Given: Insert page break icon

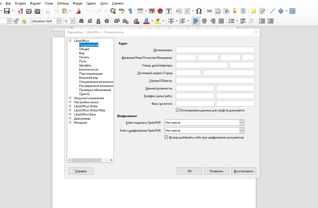Looking at the screenshot, I should coord(179,11).
